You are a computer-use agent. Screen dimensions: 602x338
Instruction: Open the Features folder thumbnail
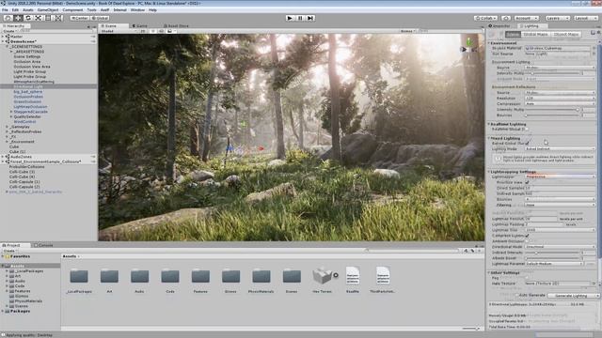(x=200, y=276)
